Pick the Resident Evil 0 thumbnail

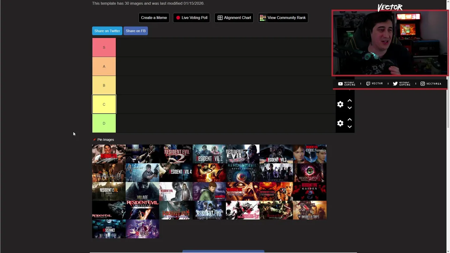[109, 173]
